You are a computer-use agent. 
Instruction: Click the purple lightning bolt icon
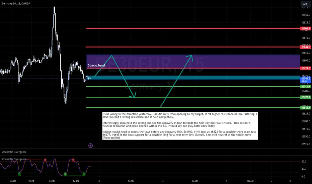click(90, 146)
